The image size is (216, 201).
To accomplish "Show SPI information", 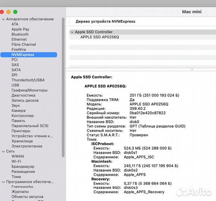I will click(x=15, y=75).
